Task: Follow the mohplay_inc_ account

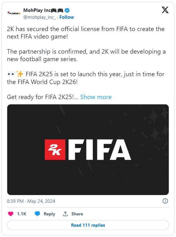Action: tap(67, 17)
